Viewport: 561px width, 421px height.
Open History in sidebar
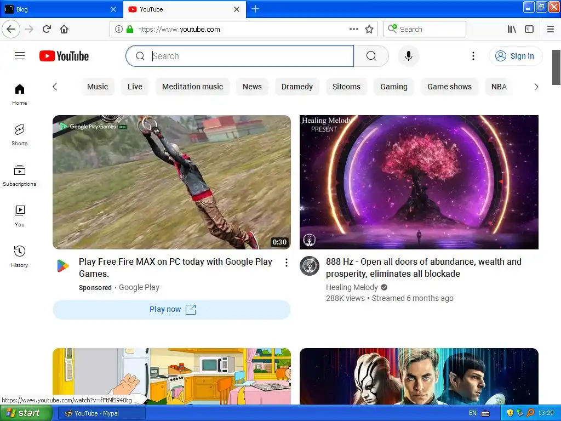click(20, 257)
